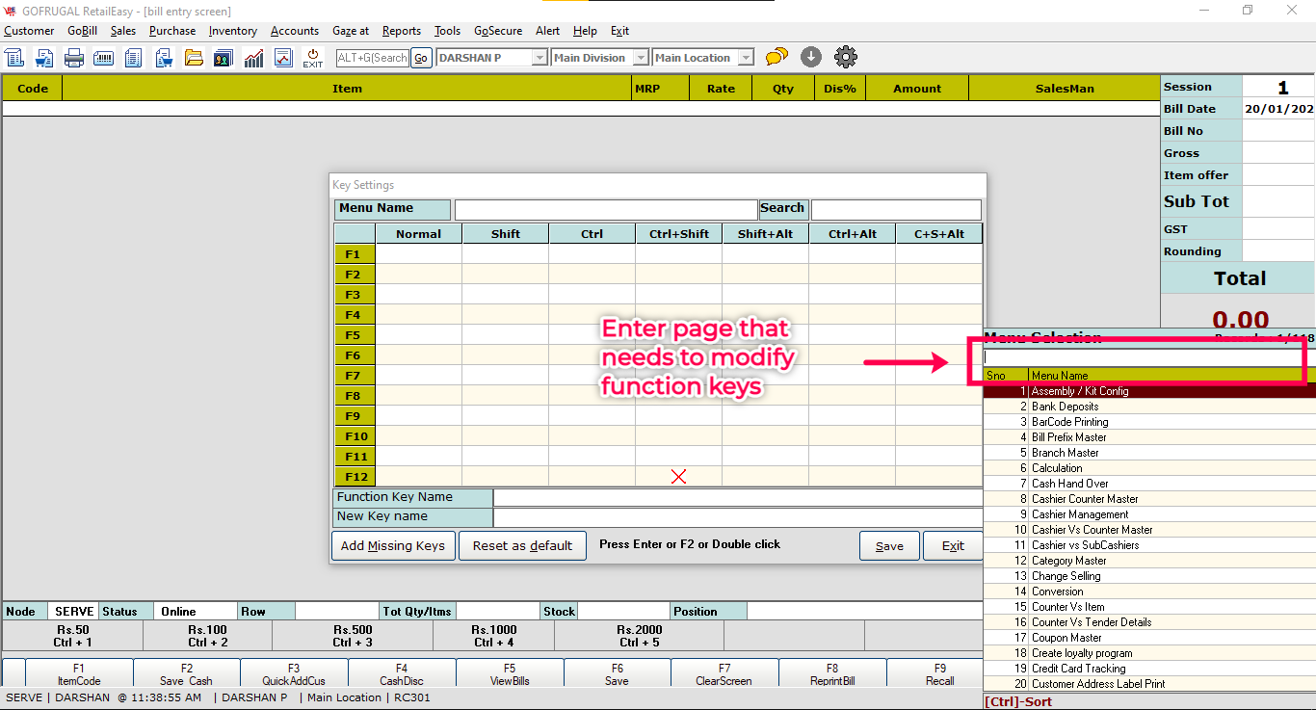1316x710 pixels.
Task: Select Credit Card Tracking in the menu list
Action: [1149, 669]
